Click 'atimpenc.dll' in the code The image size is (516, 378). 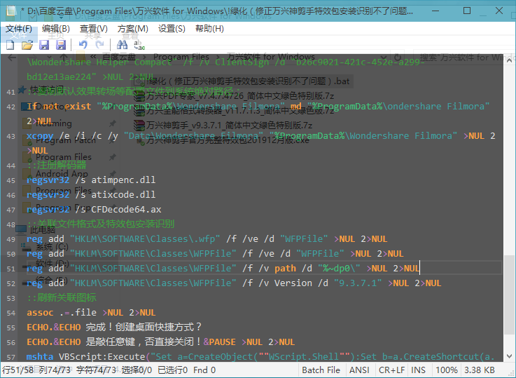[x=123, y=180]
